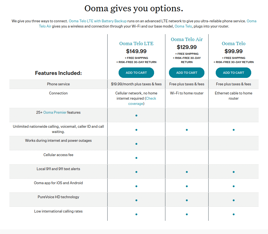Follow the Ooma Telo link before "plugs into your router"
Image resolution: width=268 pixels, height=234 pixels.
click(183, 26)
